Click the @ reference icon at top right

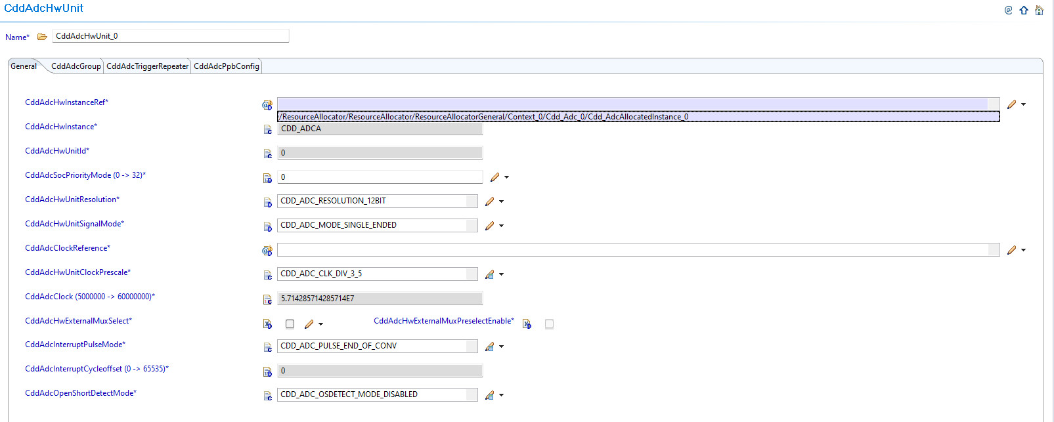tap(1009, 10)
